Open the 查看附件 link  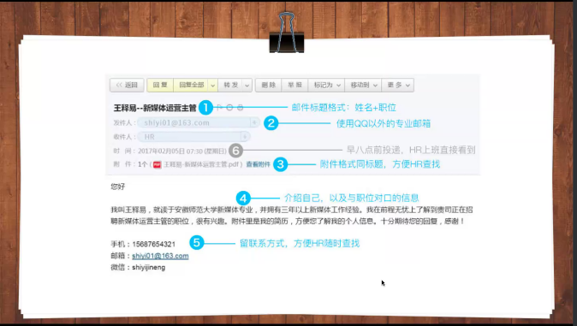(x=259, y=164)
